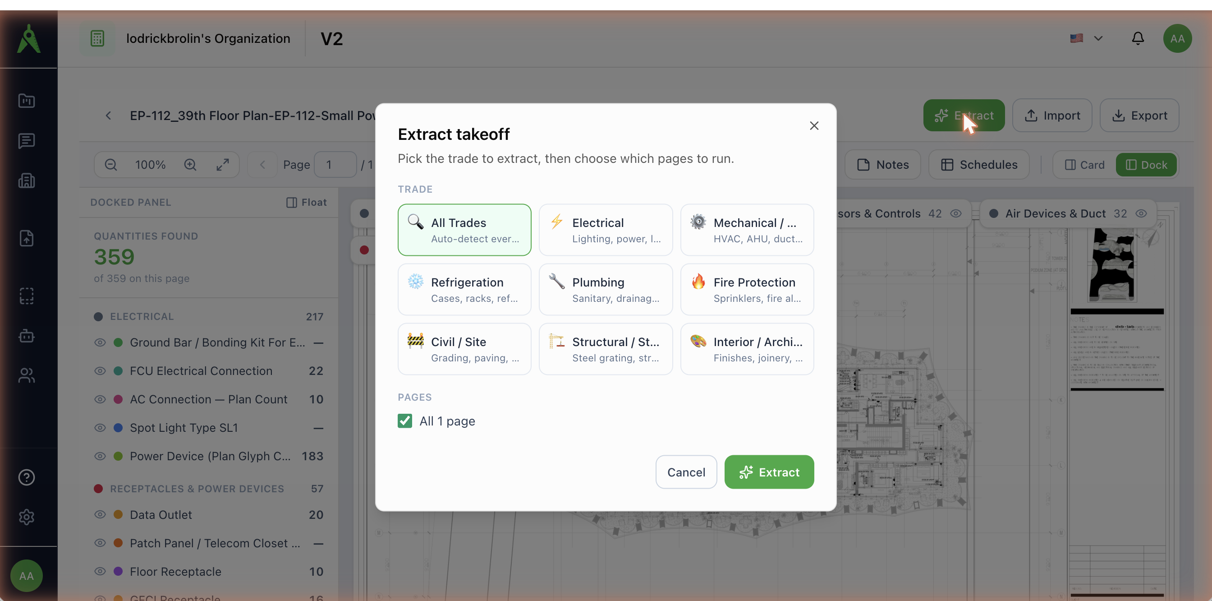Click the zoom out magnifier icon

(110, 165)
